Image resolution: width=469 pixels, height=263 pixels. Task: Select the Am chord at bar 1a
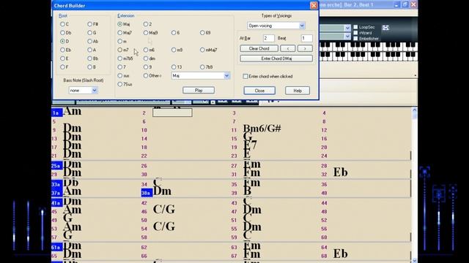coord(72,112)
